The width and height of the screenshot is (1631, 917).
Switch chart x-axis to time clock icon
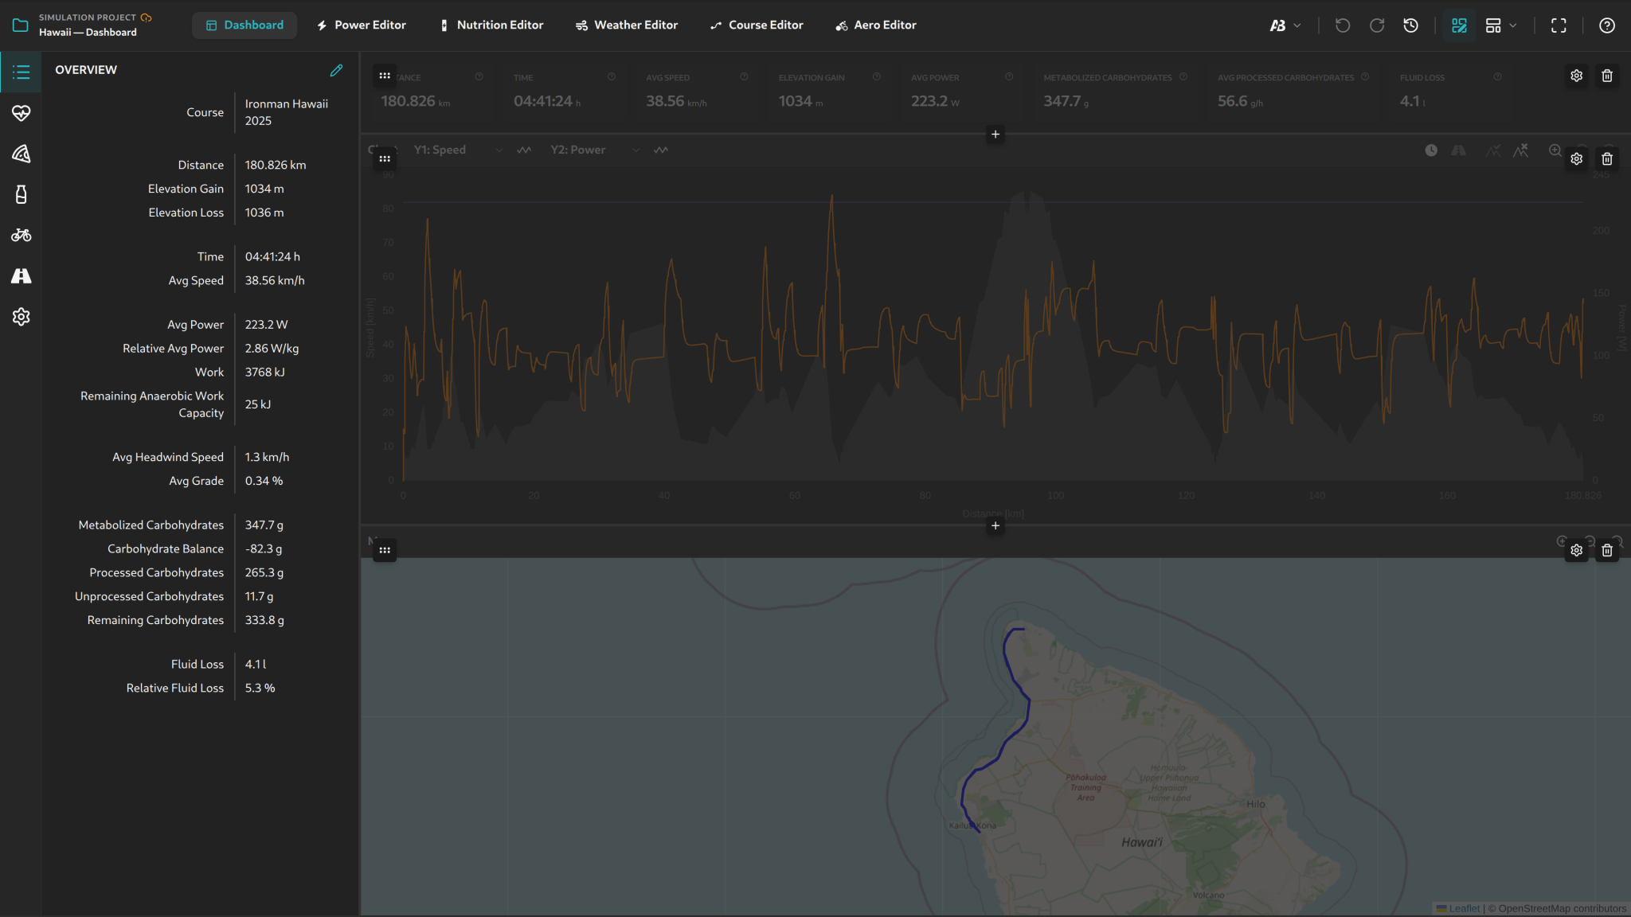pyautogui.click(x=1431, y=150)
